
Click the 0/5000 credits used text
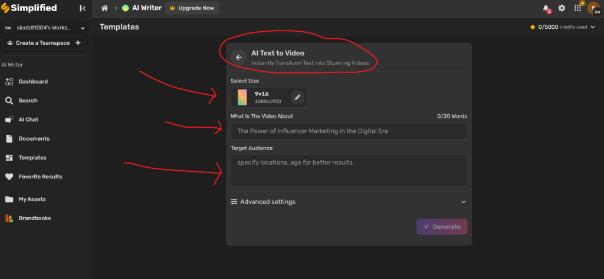[x=563, y=27]
